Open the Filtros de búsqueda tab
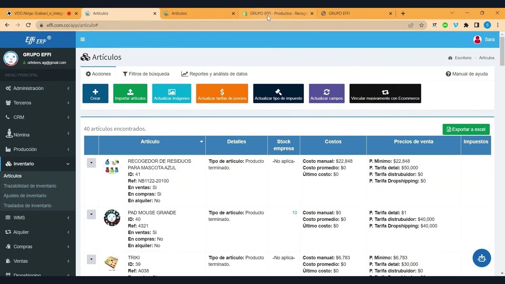 (146, 74)
